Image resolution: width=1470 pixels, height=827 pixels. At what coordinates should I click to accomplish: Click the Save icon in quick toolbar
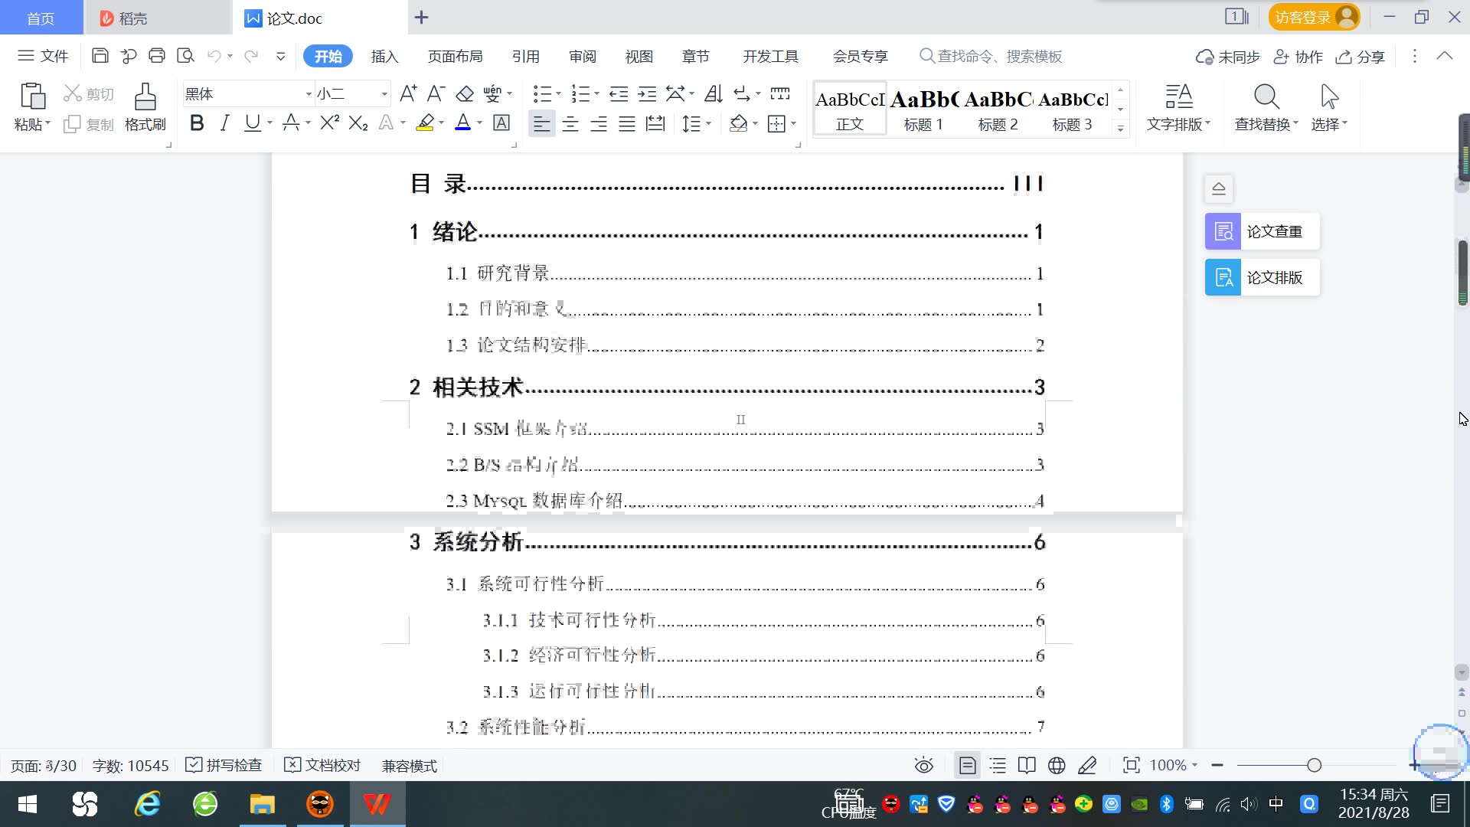100,56
